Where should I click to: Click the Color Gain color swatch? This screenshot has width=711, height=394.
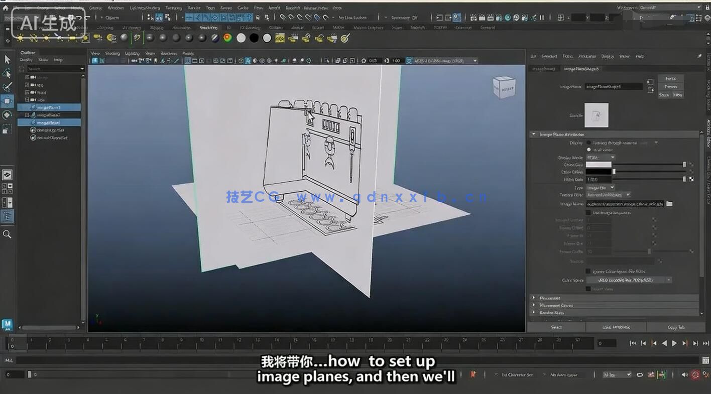coord(598,164)
